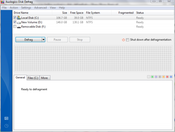
Task: Click the Removable Disk (F:) drive icon
Action: (19, 27)
